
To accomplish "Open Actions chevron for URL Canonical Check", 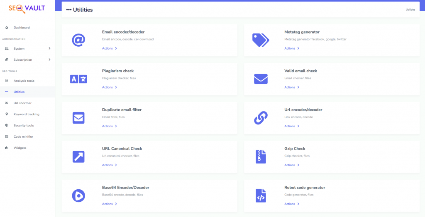I will coord(116,165).
